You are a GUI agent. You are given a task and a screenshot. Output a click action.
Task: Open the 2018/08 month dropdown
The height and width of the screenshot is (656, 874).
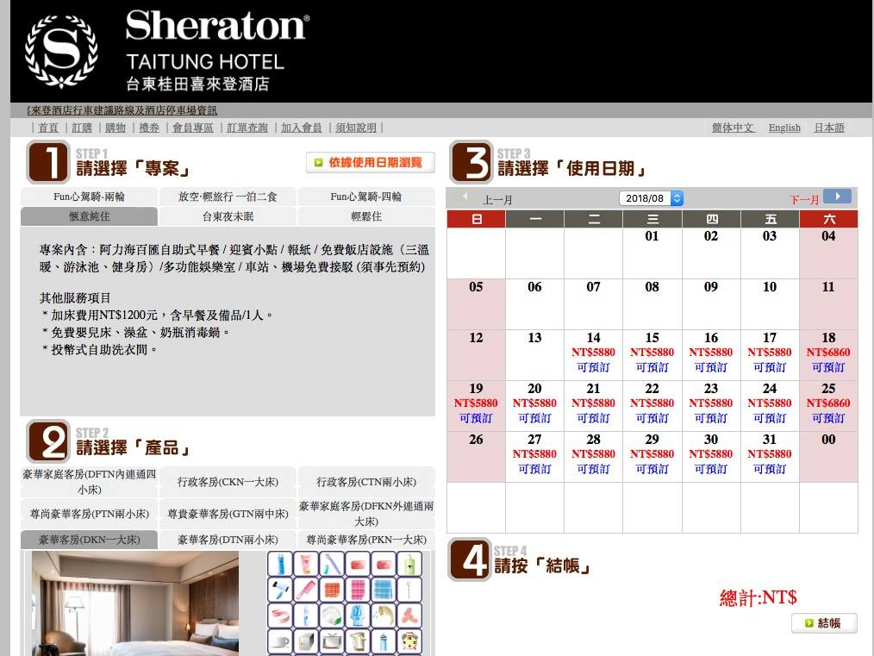651,198
